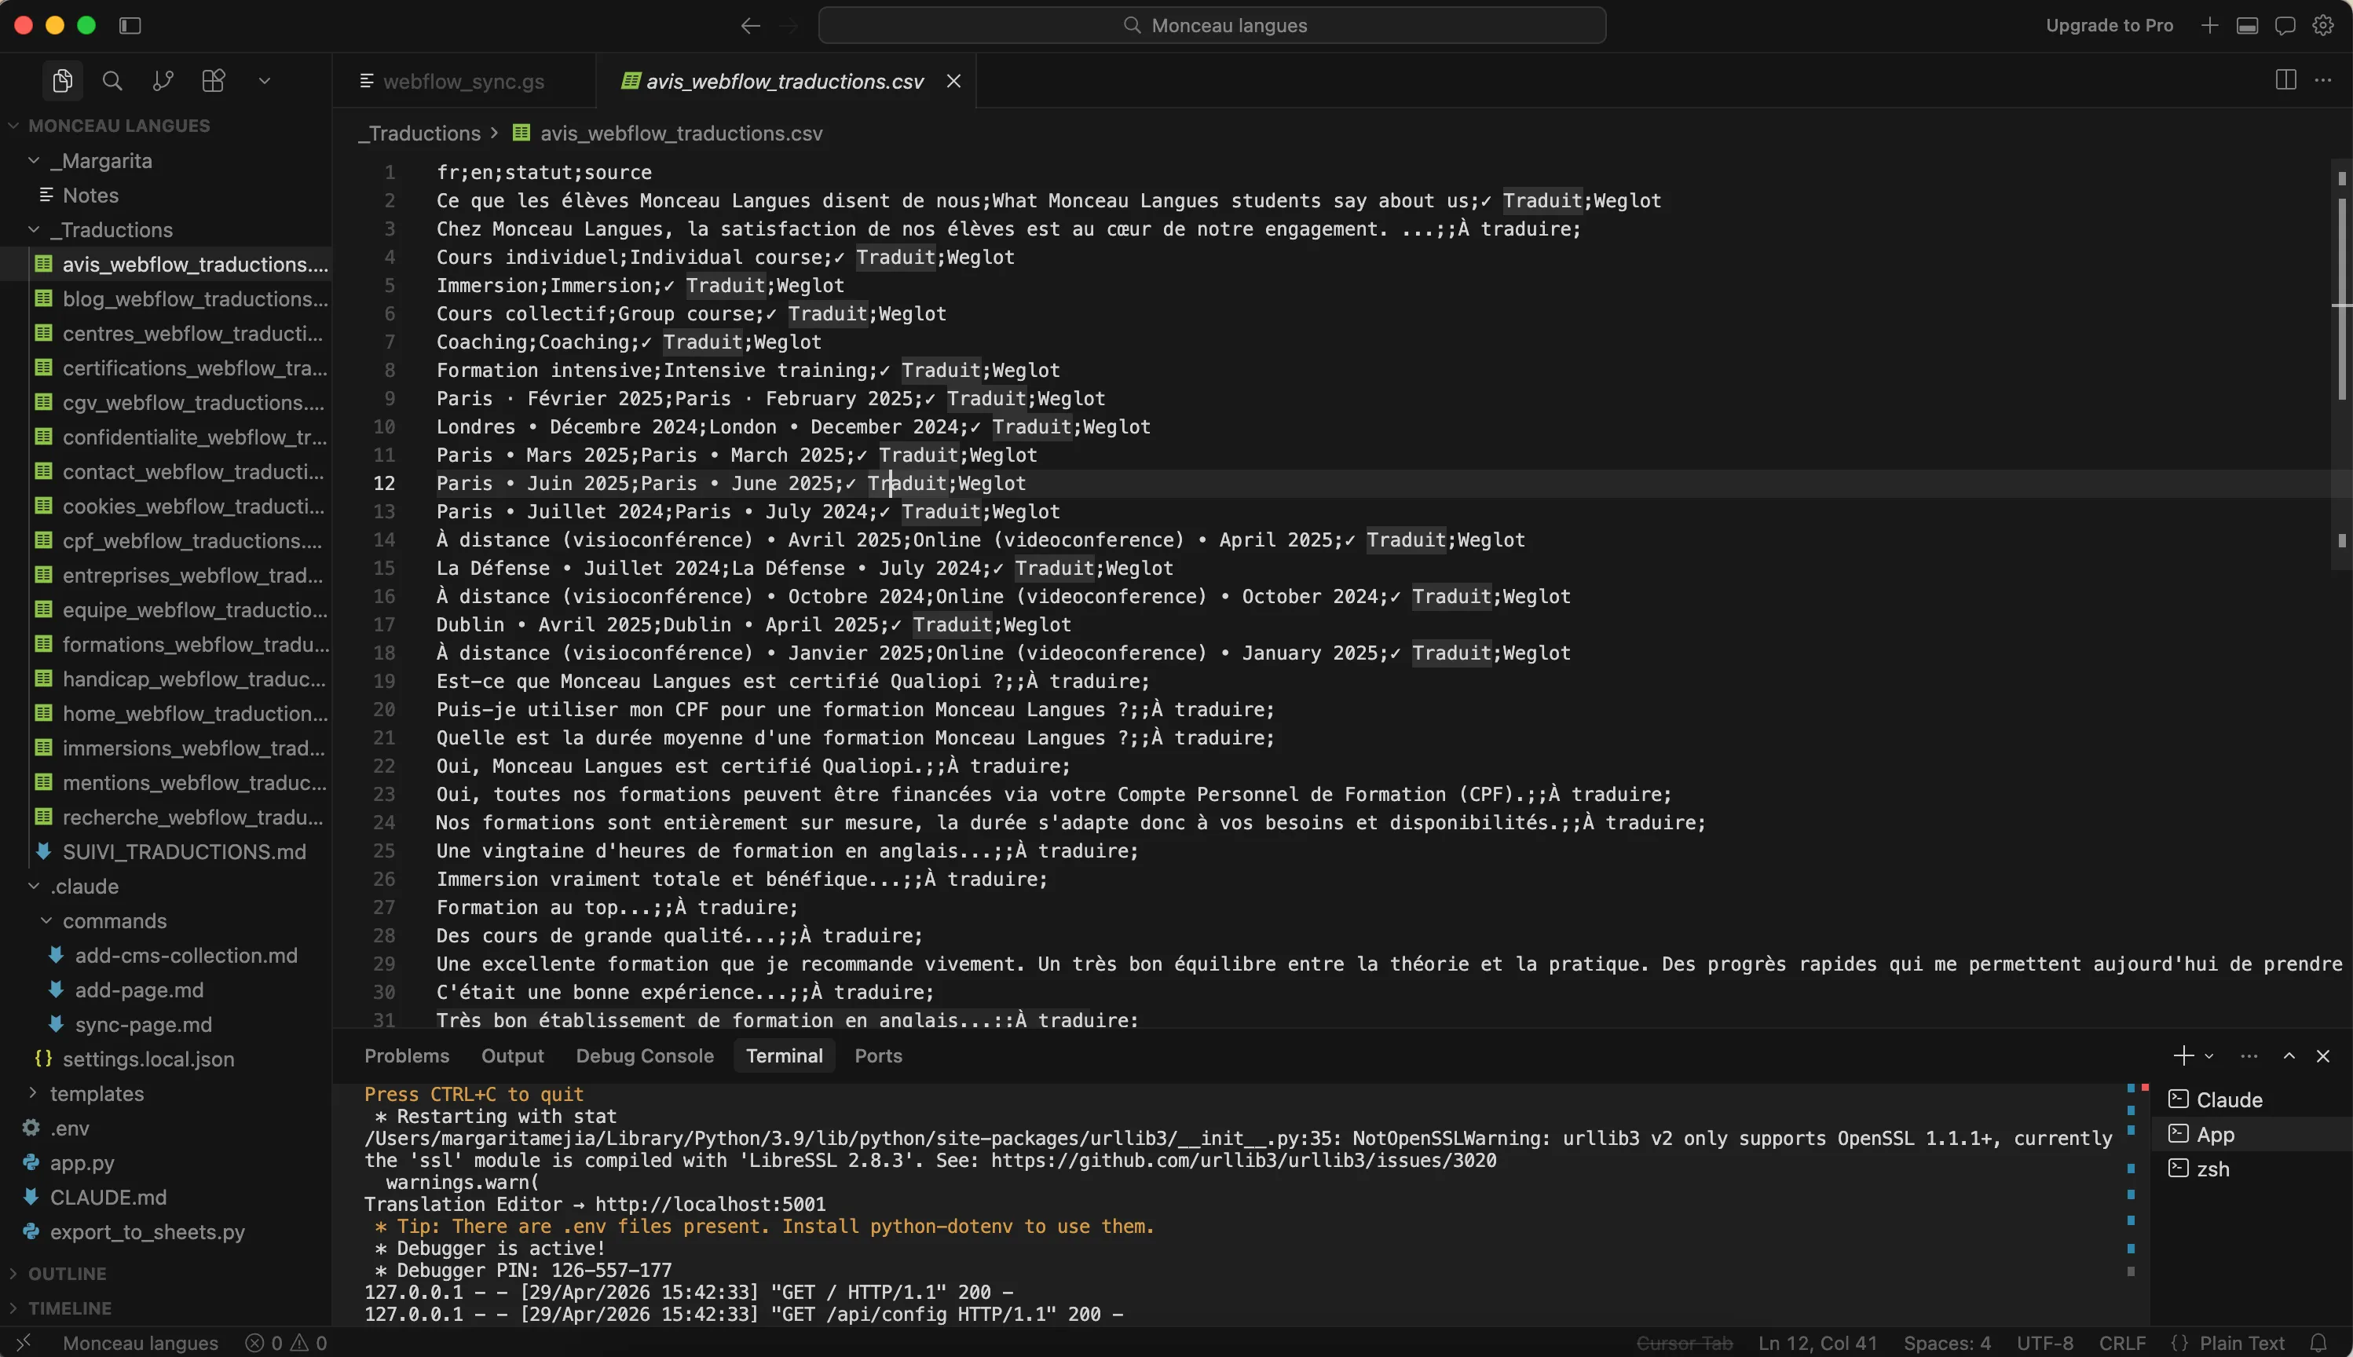
Task: Create a new terminal with plus icon
Action: (2183, 1055)
